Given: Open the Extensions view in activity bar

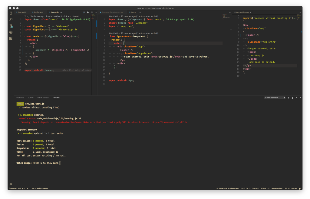Looking at the screenshot, I should (11, 38).
